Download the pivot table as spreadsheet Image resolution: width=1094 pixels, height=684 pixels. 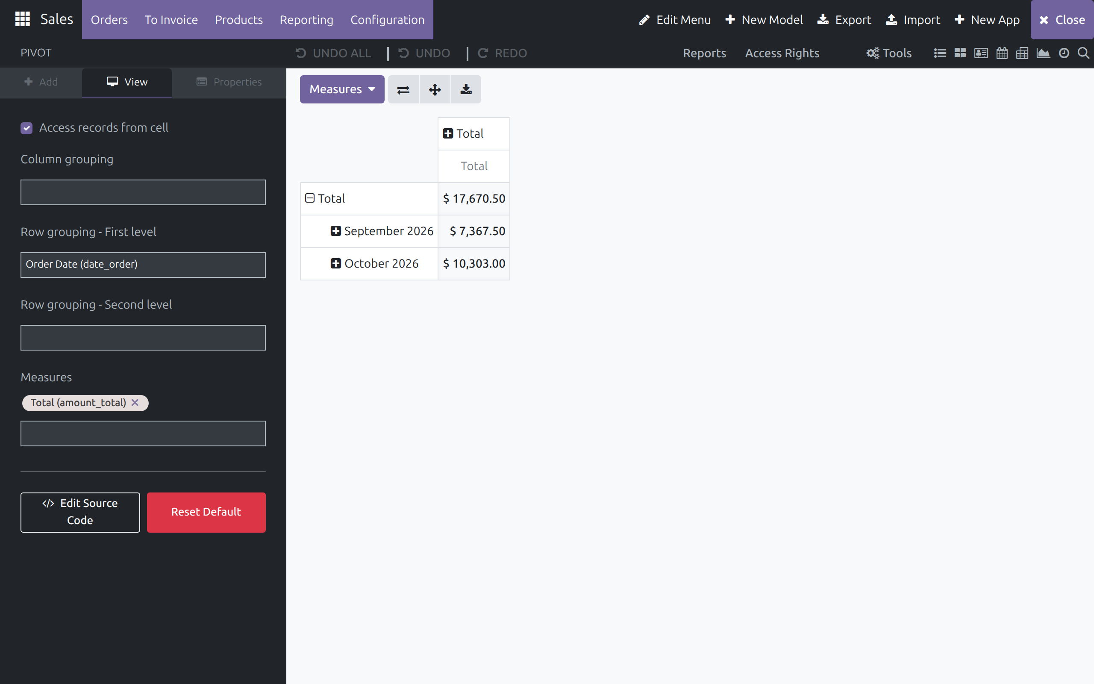466,90
